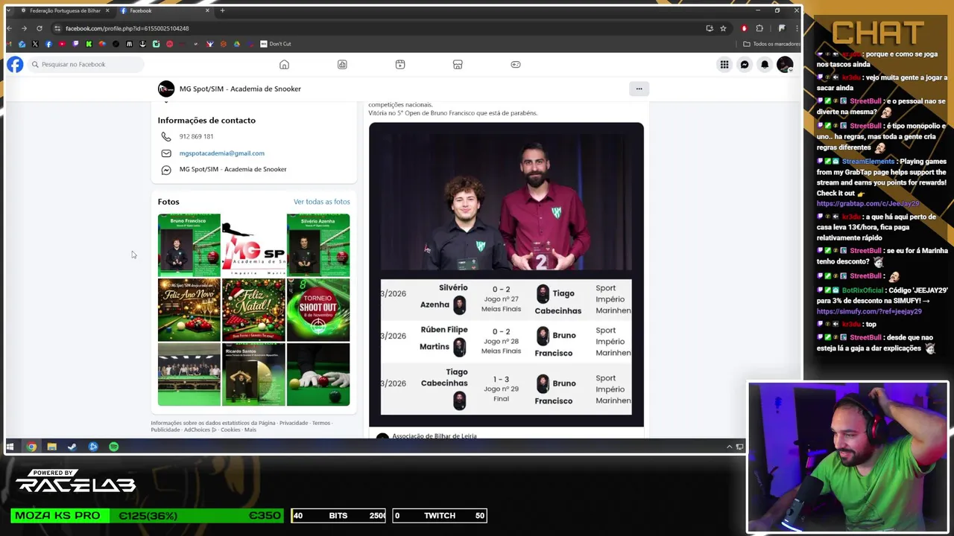
Task: Close the Federação Portuguesa de Bilhar tab
Action: coord(107,11)
